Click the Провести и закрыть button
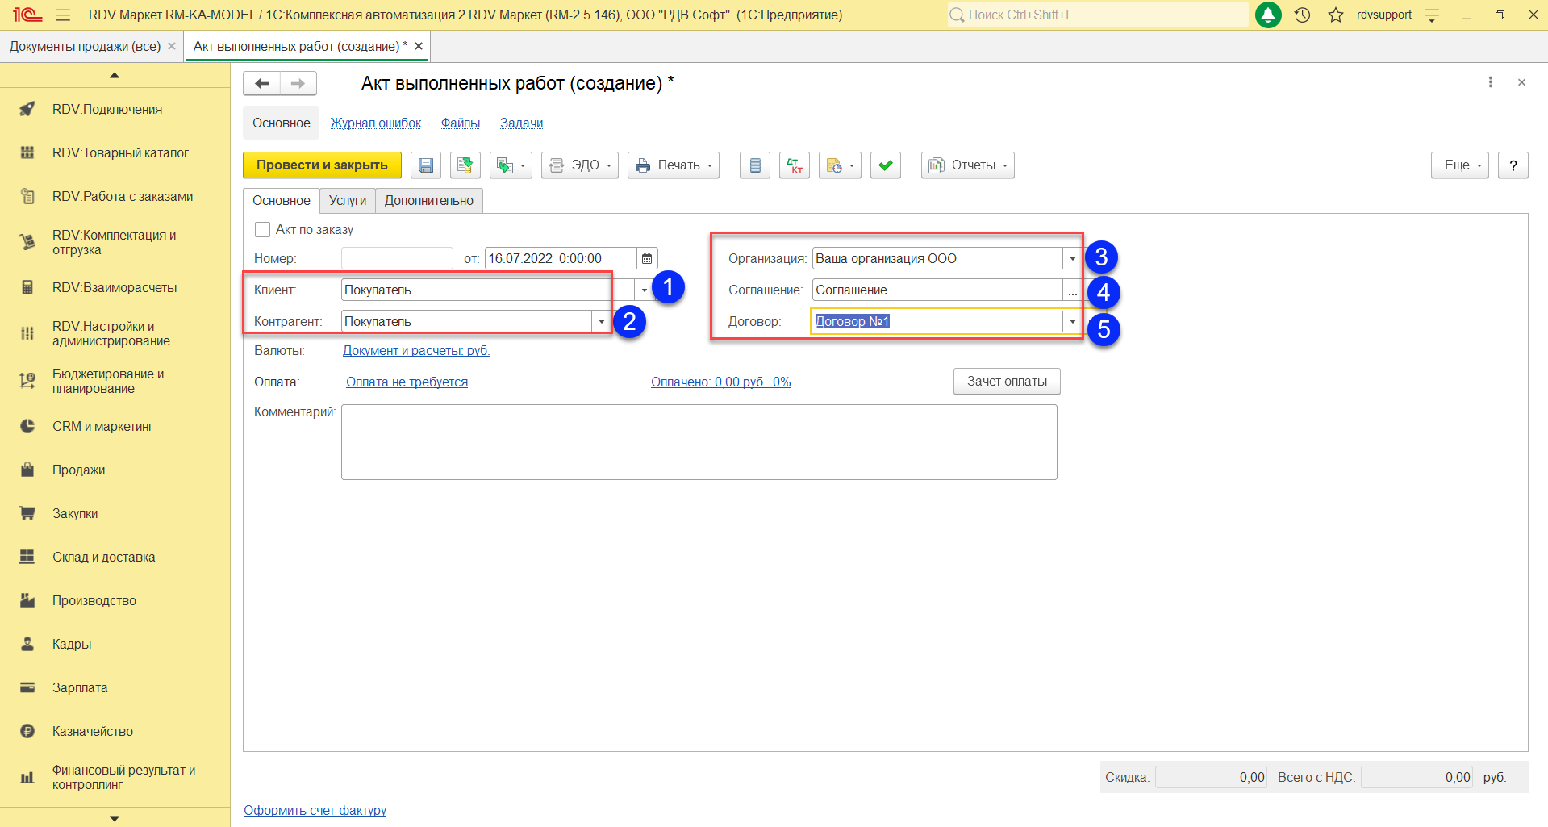 (322, 165)
